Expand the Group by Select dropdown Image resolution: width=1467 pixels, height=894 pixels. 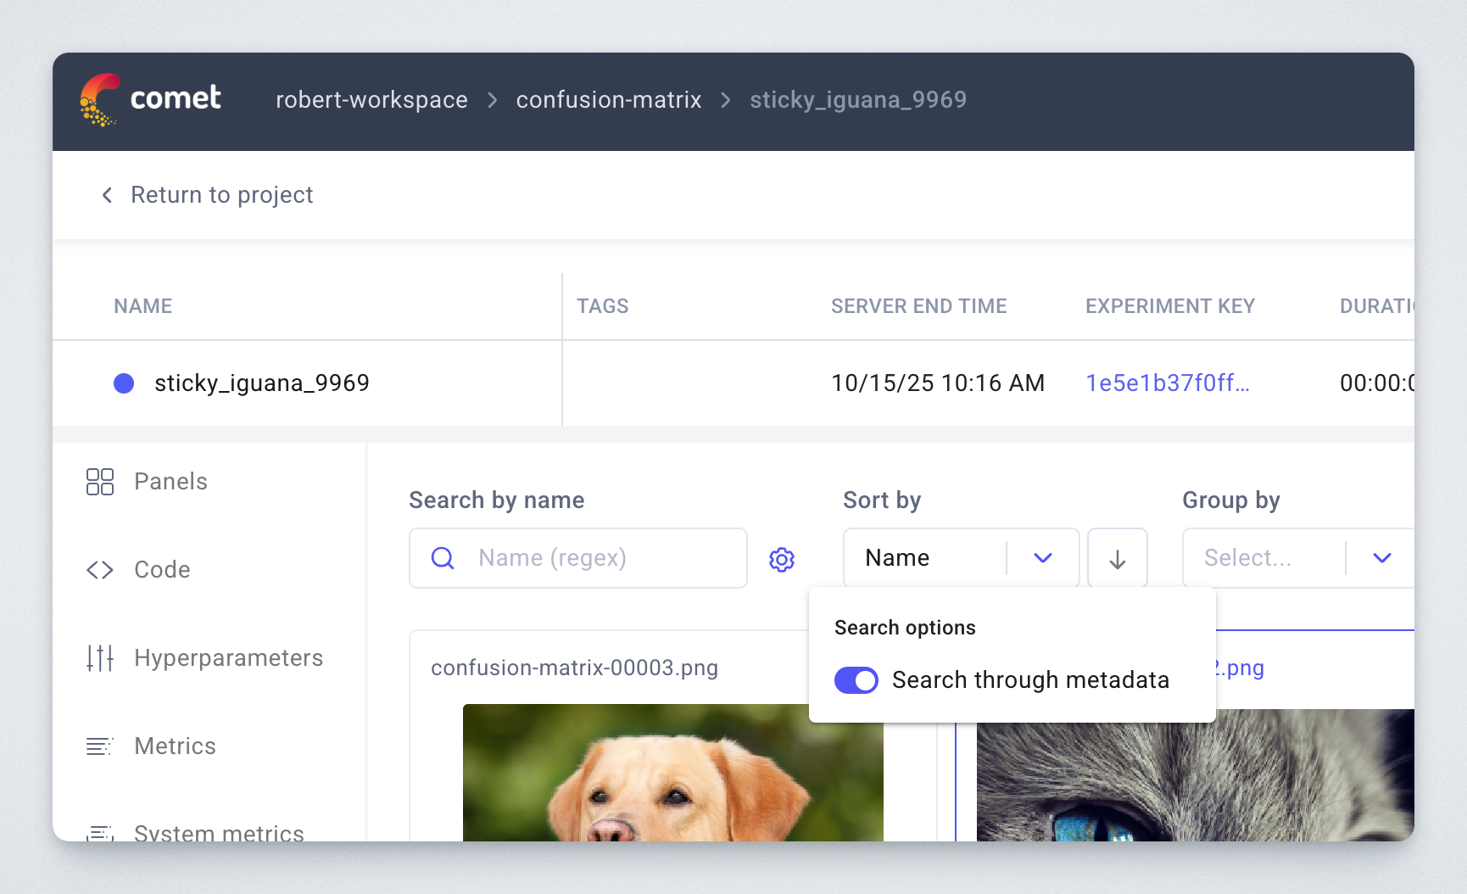(x=1382, y=557)
